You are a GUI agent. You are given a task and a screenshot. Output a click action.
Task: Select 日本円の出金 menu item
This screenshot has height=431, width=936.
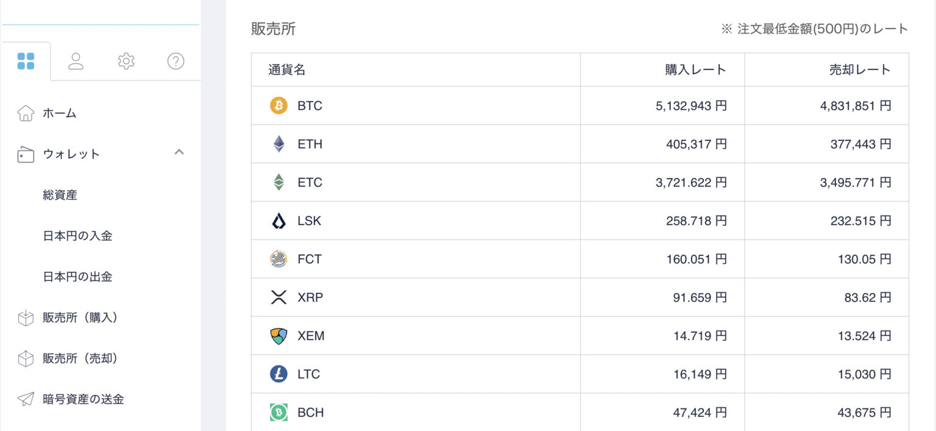[77, 277]
